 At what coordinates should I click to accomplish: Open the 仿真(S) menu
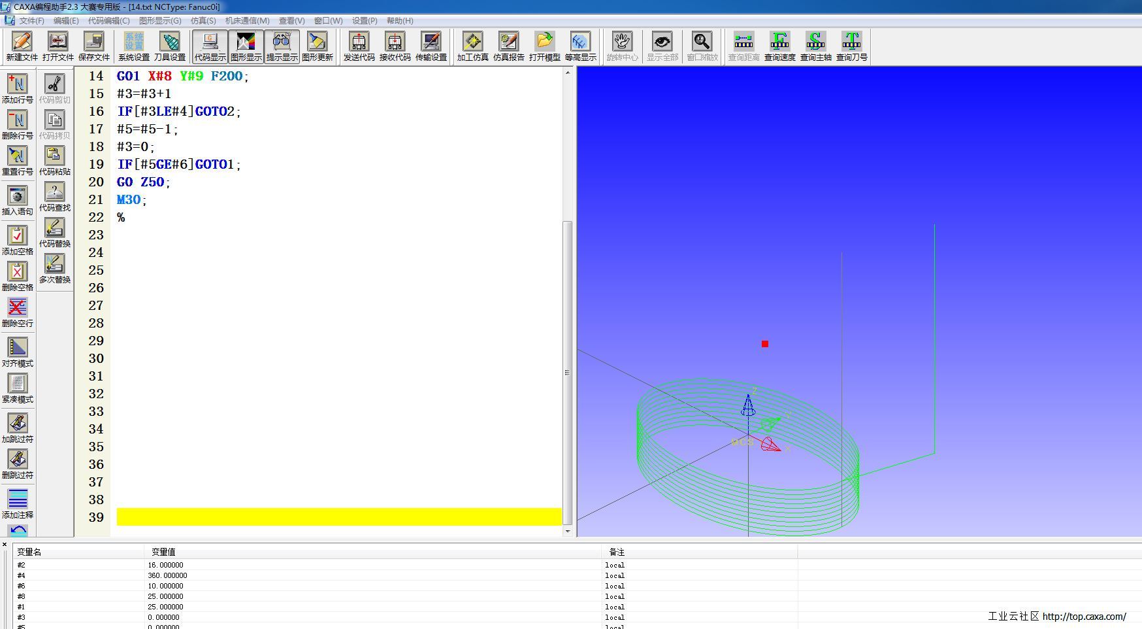point(203,21)
